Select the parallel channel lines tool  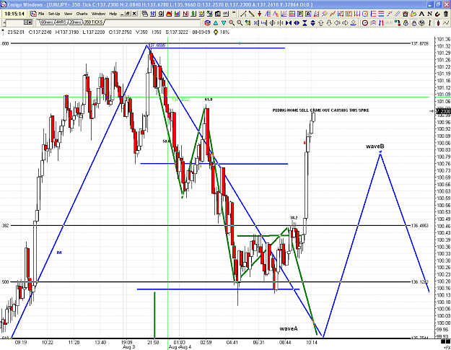click(397, 14)
